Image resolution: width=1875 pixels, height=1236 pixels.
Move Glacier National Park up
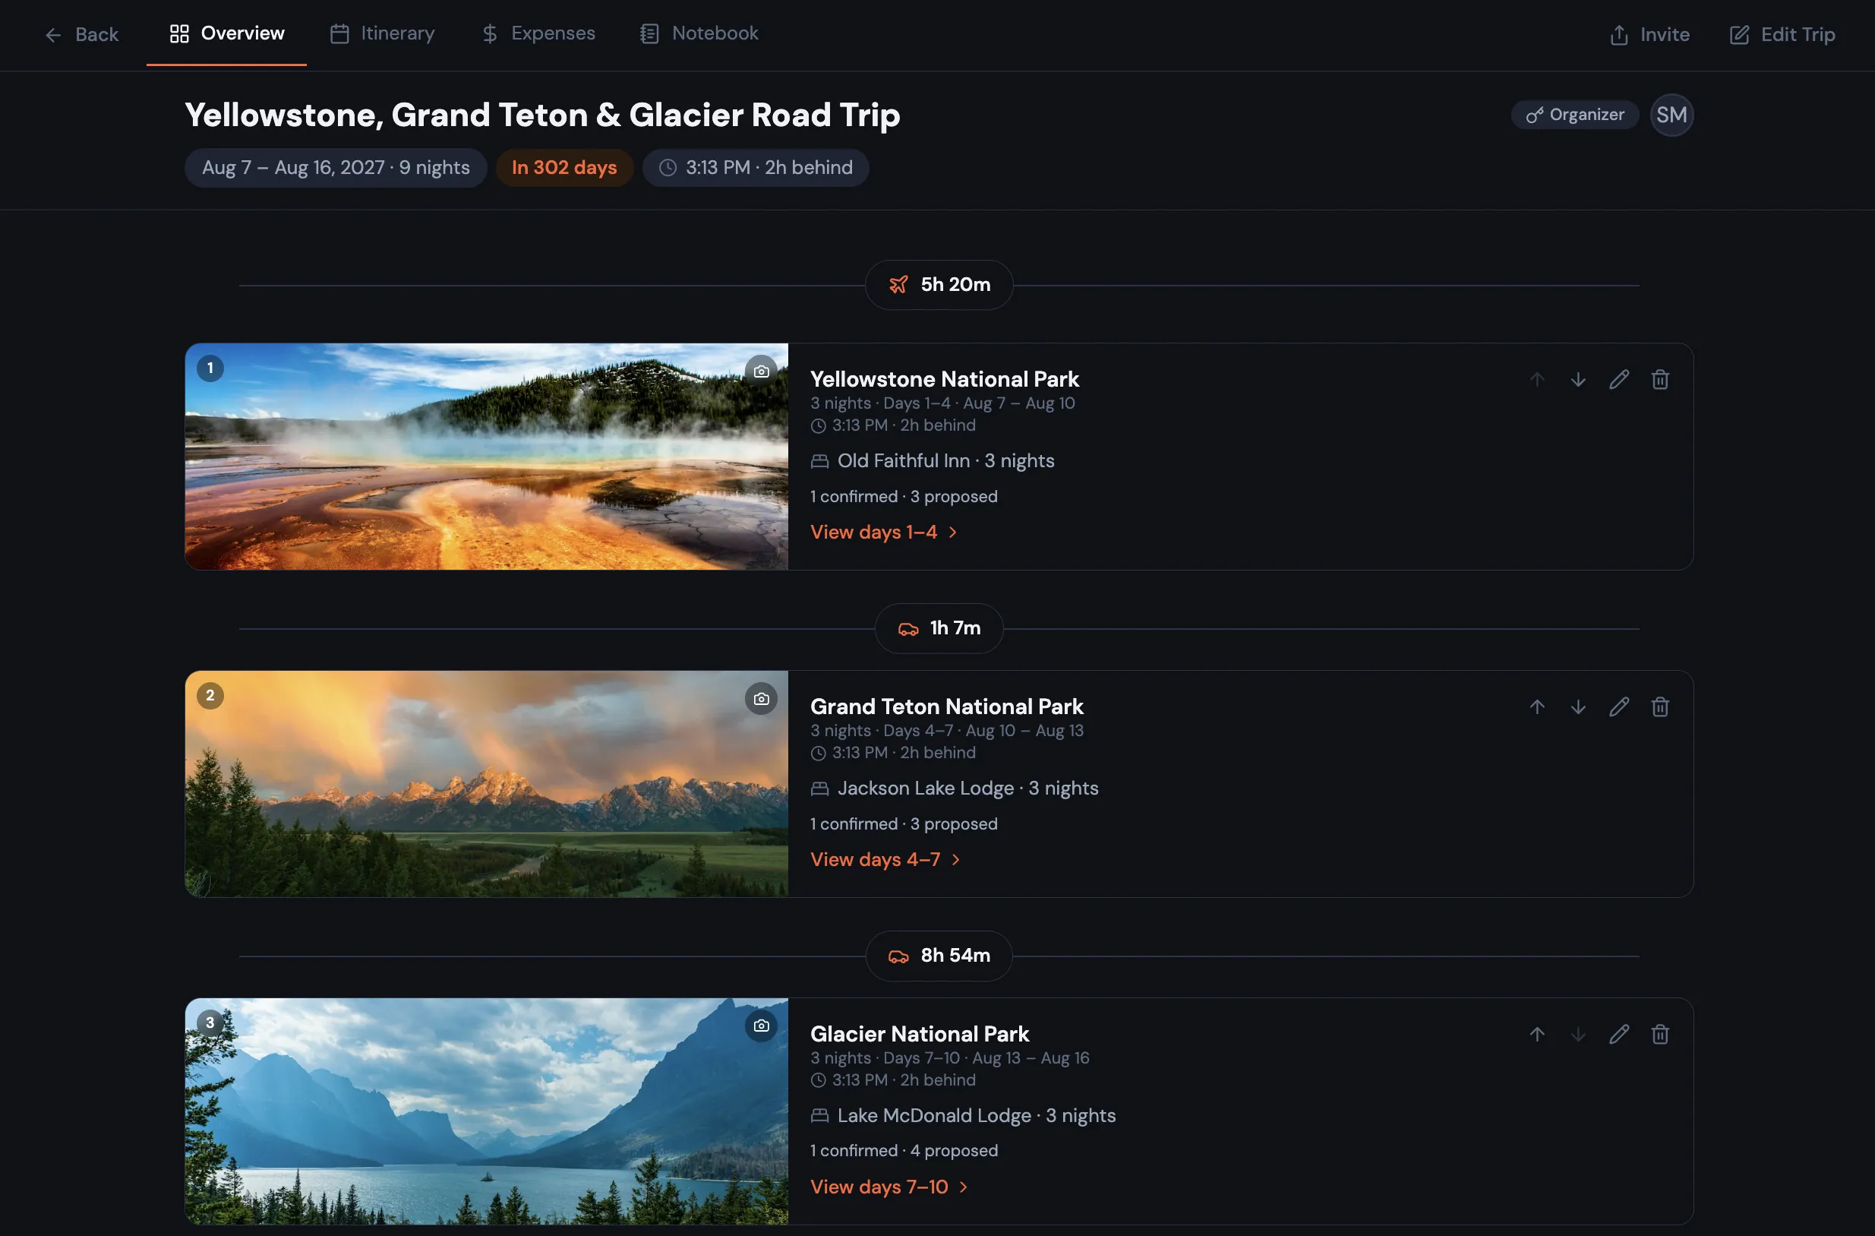coord(1537,1034)
